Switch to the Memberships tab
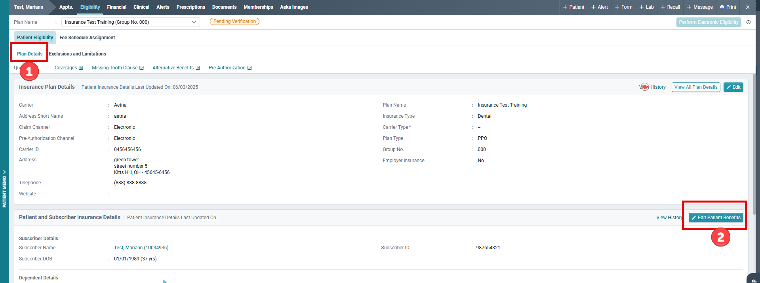Screen dimensions: 760x283 (x=258, y=7)
